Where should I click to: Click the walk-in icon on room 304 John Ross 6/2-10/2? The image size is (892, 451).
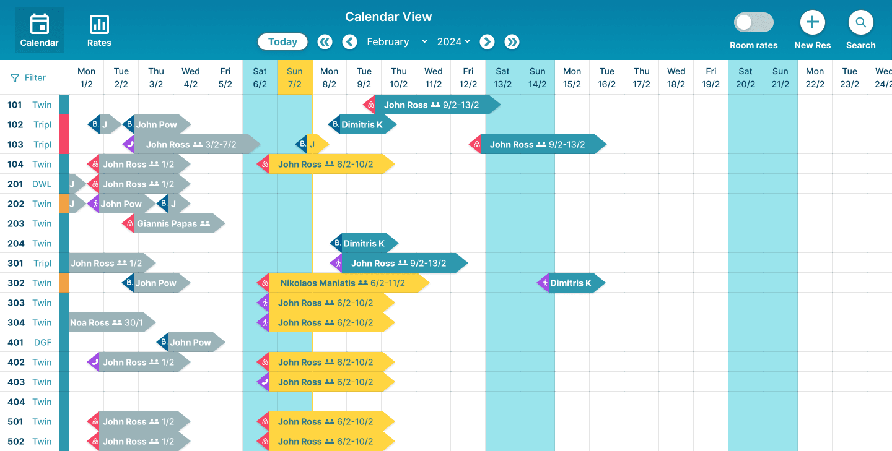point(263,322)
